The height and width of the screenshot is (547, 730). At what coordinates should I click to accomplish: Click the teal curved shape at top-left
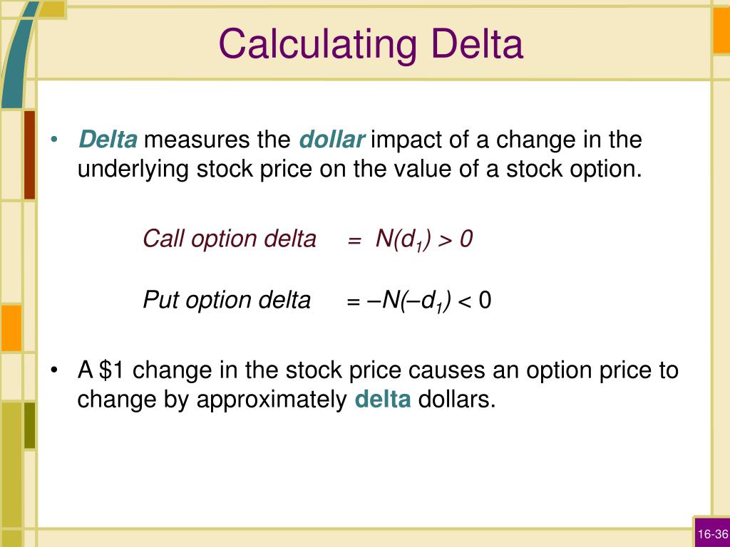coord(19,56)
